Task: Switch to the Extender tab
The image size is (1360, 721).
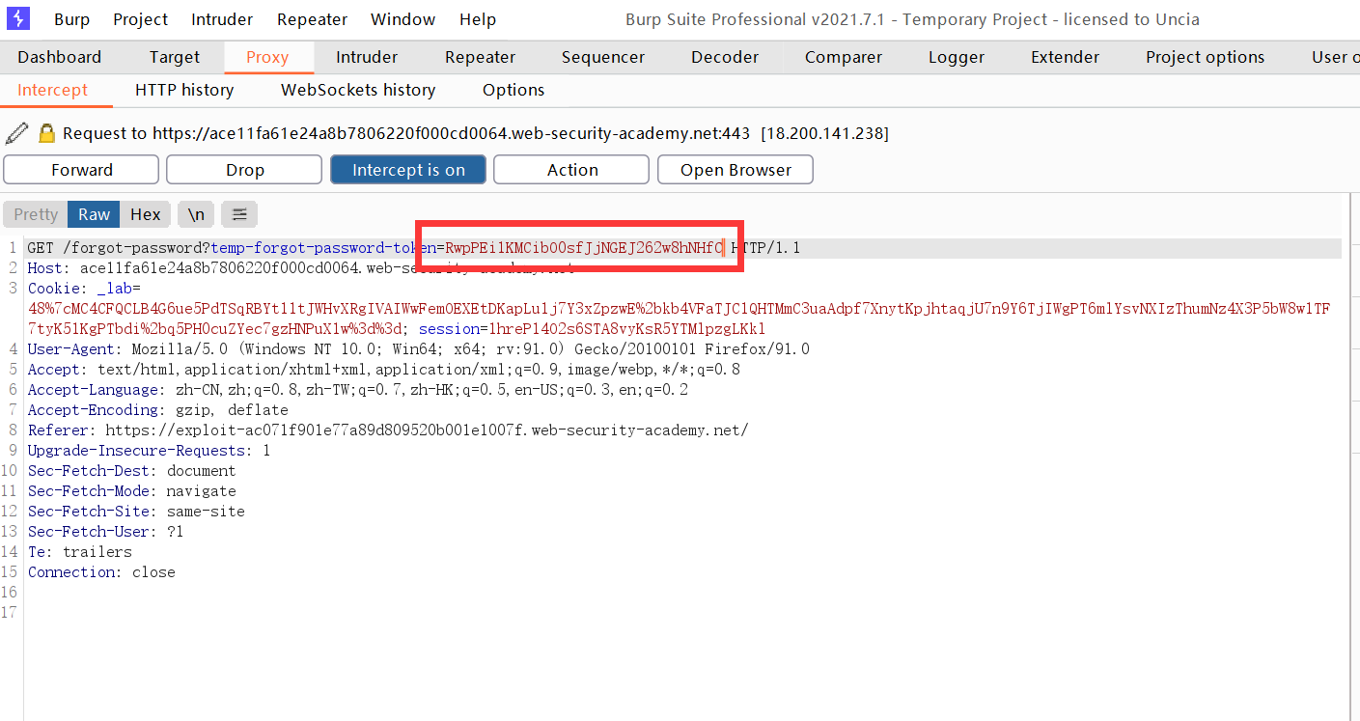Action: click(x=1065, y=57)
